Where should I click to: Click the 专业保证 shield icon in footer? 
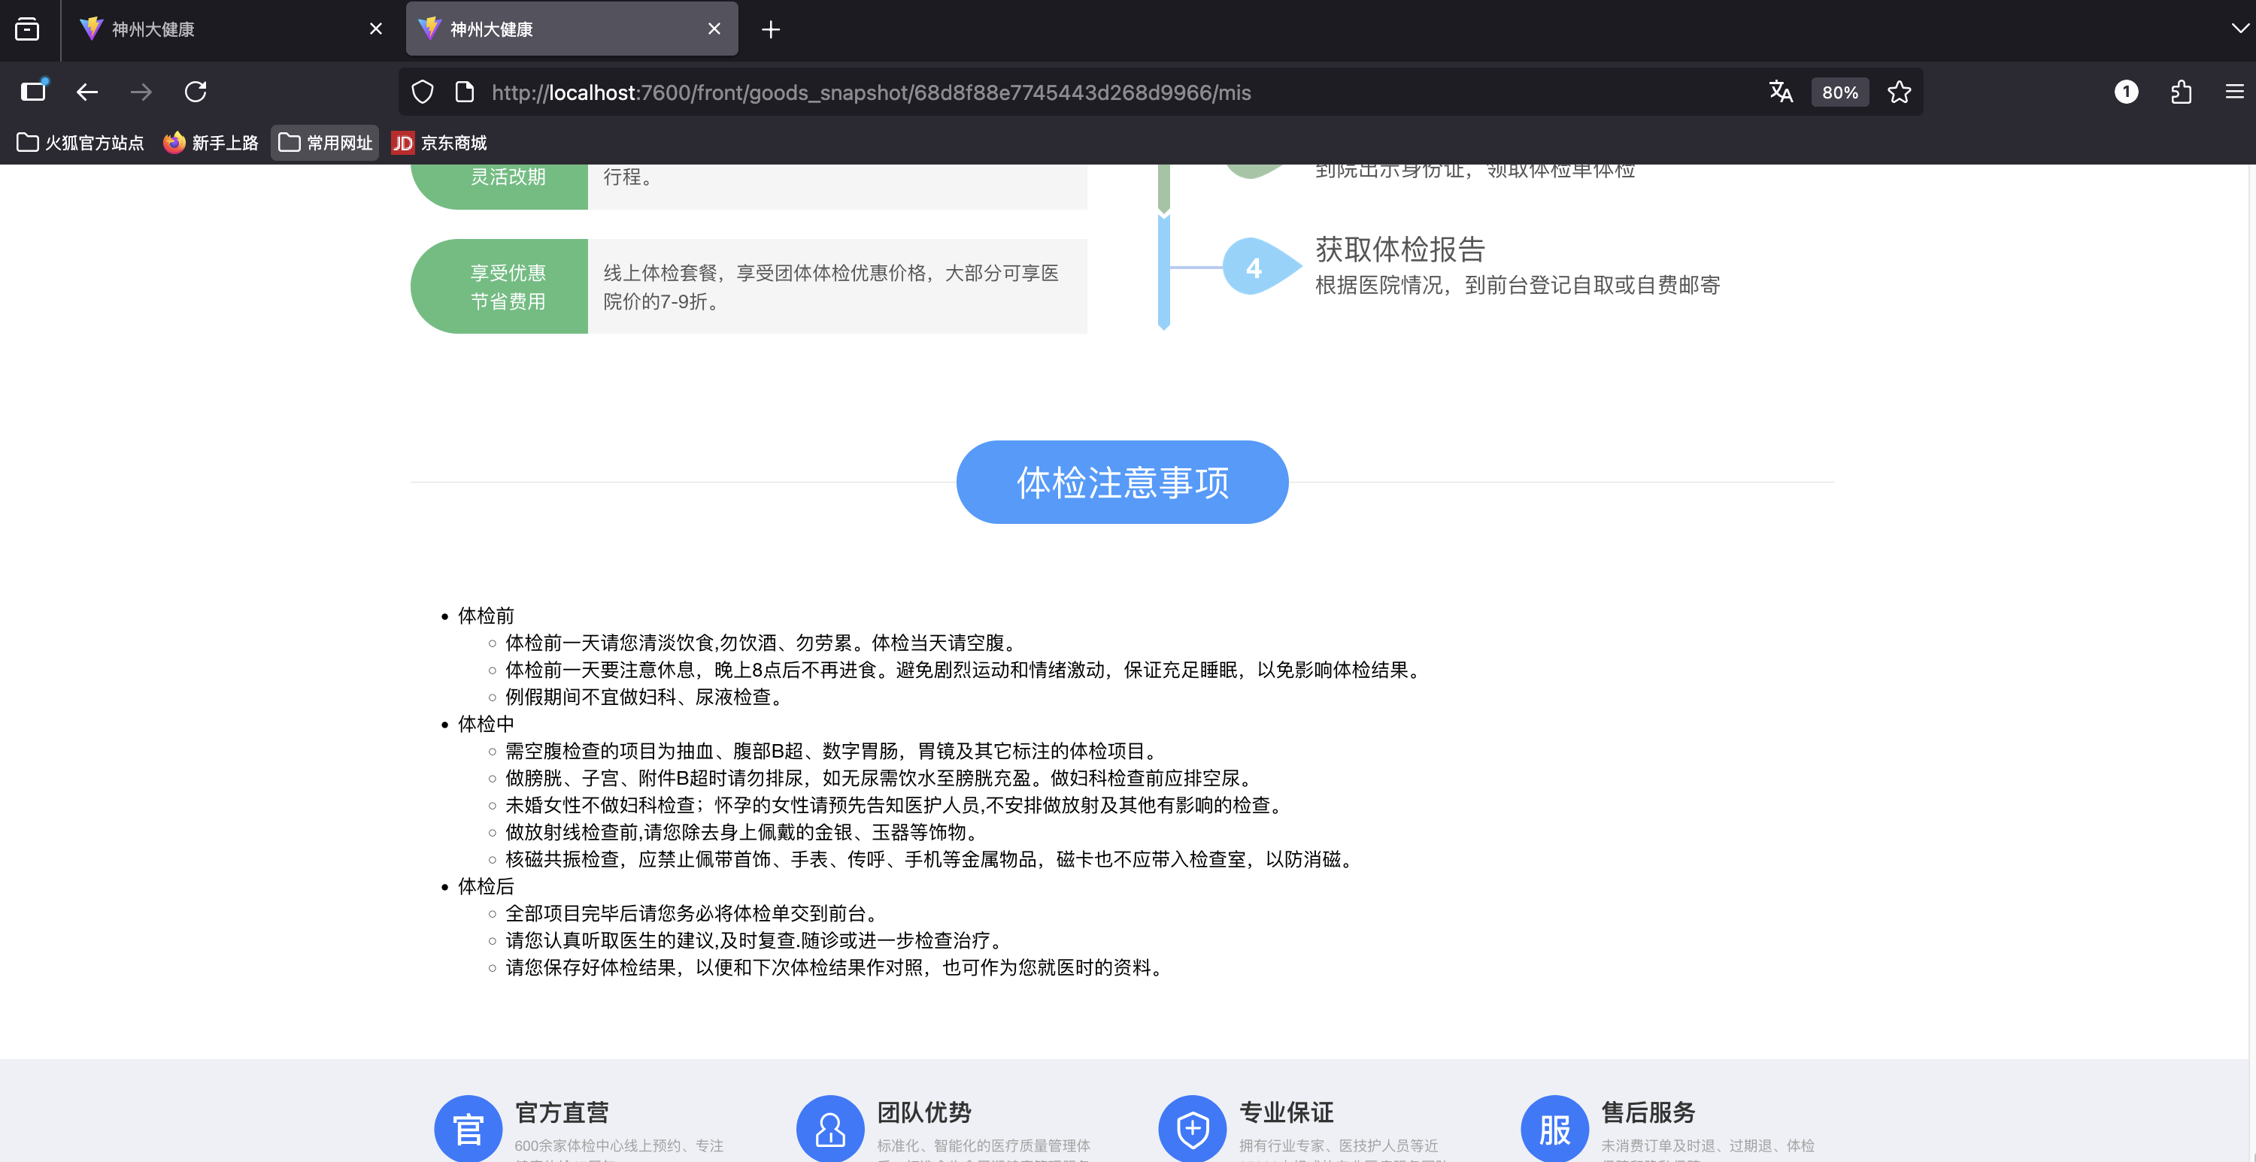pyautogui.click(x=1191, y=1128)
